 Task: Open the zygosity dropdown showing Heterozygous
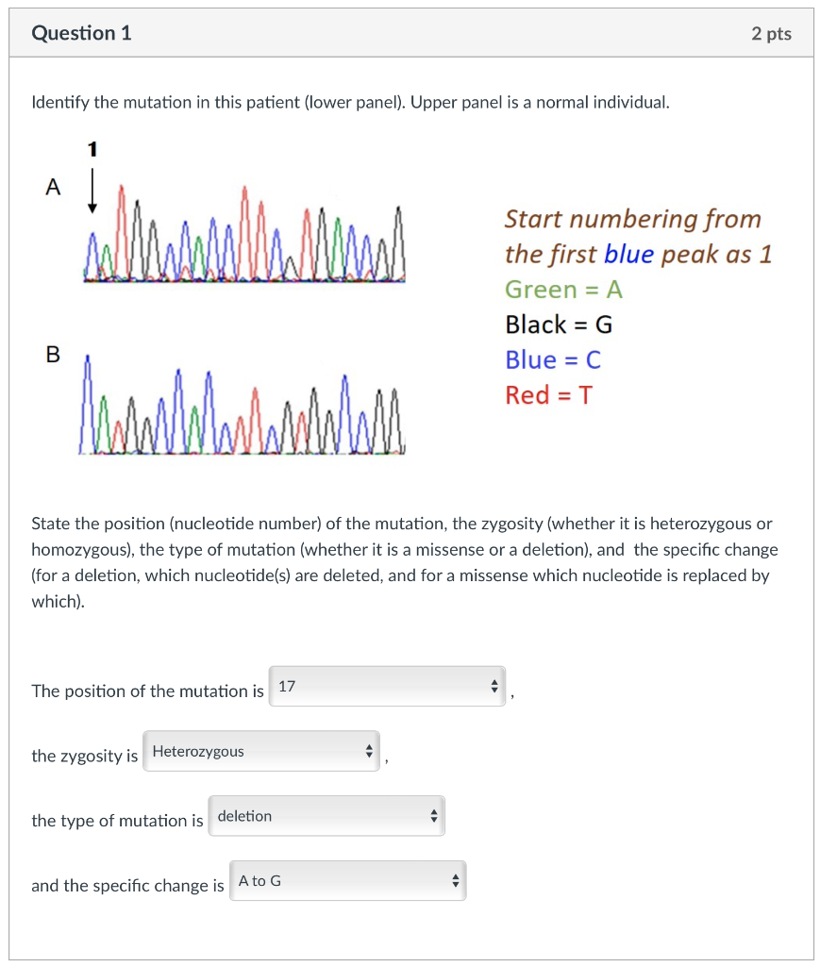255,750
